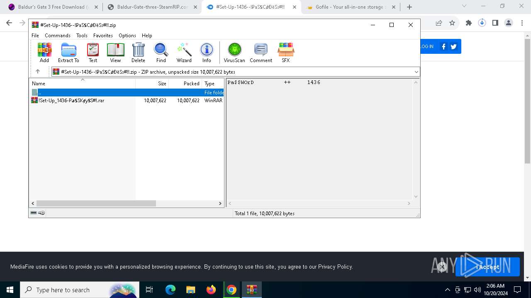Image resolution: width=531 pixels, height=298 pixels.
Task: Click the Chrome share page icon
Action: point(439,23)
